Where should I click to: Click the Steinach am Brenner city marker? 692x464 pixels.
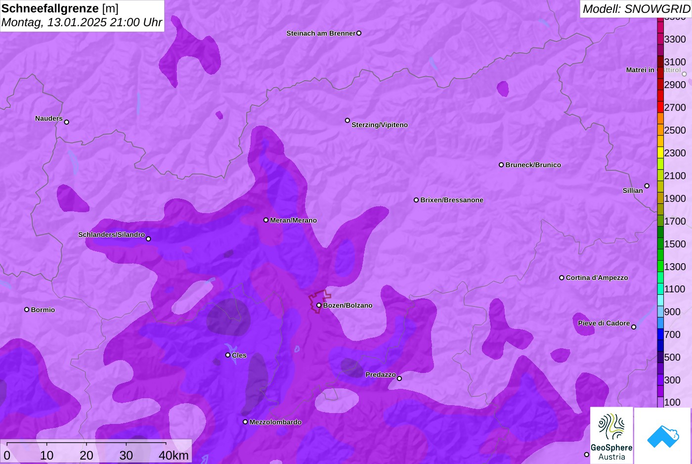click(x=359, y=33)
